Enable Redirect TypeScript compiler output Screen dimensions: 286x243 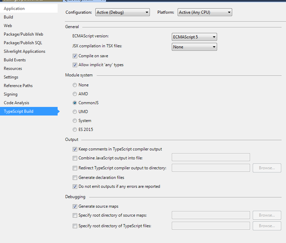pyautogui.click(x=75, y=168)
